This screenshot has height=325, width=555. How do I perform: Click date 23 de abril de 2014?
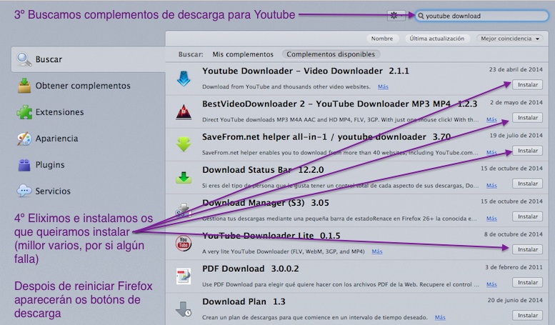[516, 69]
